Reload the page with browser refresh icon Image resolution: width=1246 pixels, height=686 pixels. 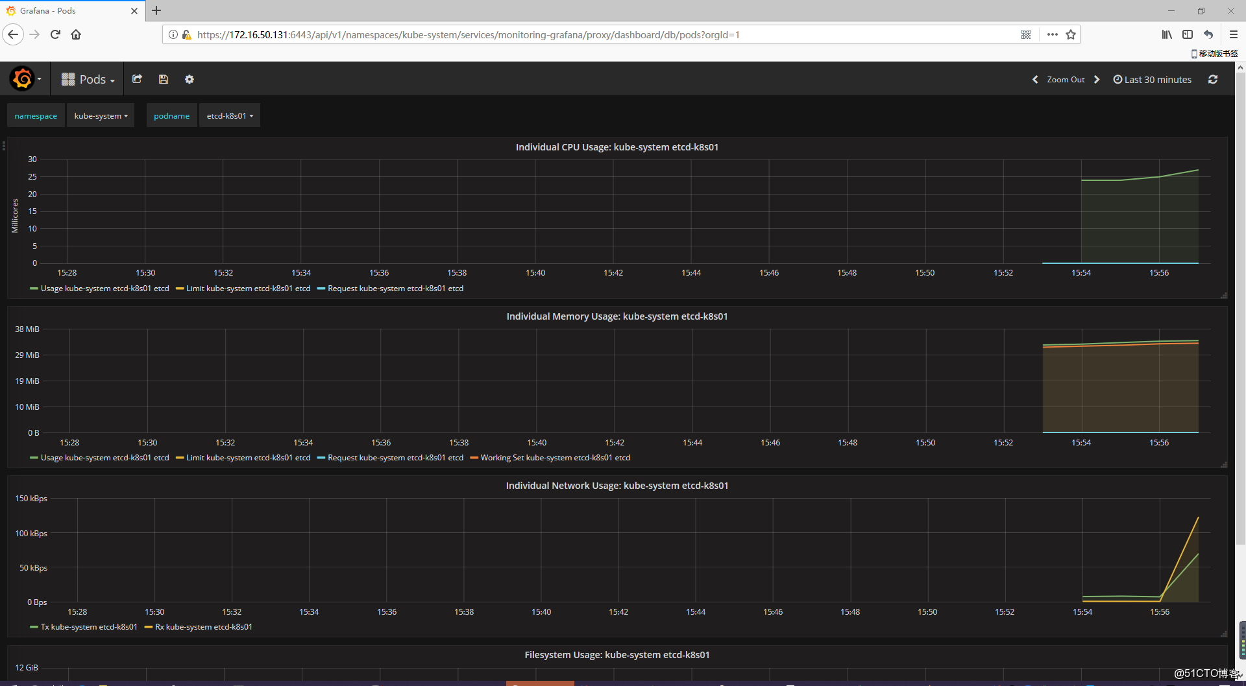click(x=55, y=34)
